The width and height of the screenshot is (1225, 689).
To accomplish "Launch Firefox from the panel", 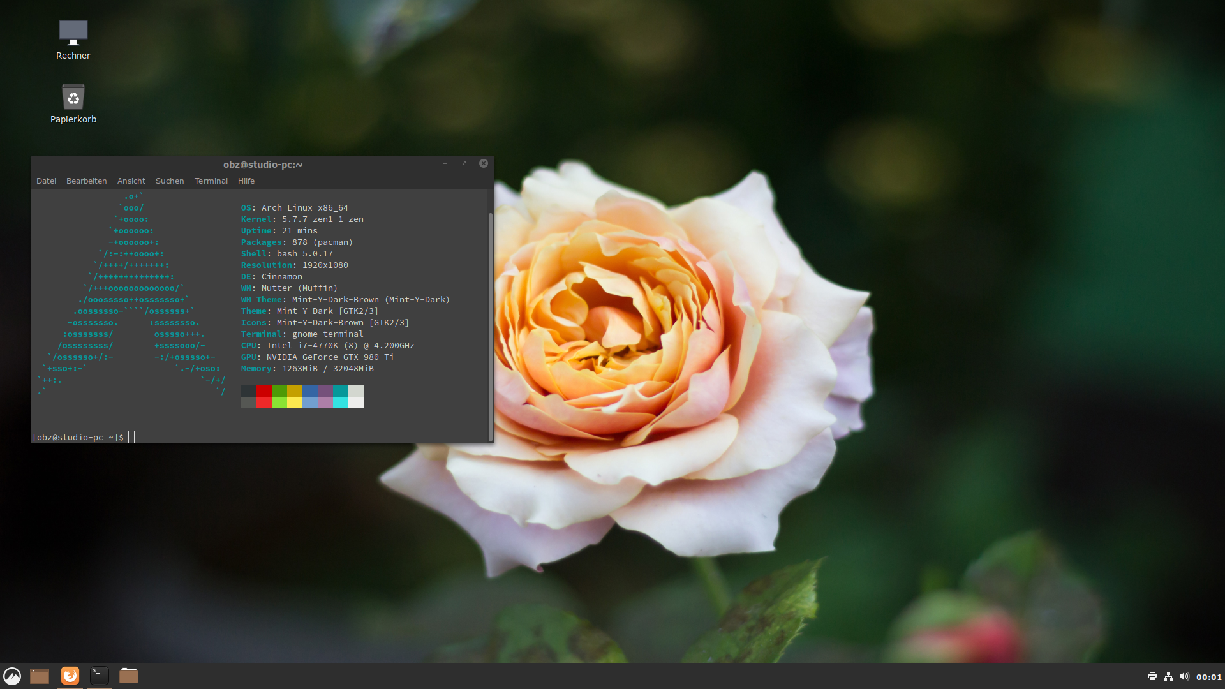I will tap(70, 675).
